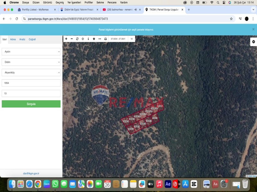The image size is (257, 192).
Task: Switch to the Analiz tab
Action: pyautogui.click(x=22, y=39)
